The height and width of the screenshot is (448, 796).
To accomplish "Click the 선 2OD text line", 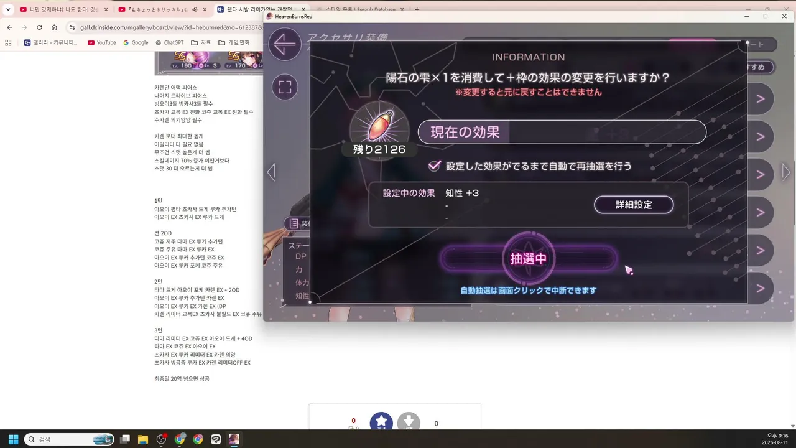I will coord(163,233).
